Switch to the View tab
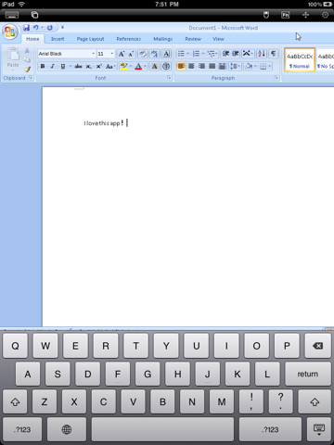This screenshot has width=334, height=445. 218,39
